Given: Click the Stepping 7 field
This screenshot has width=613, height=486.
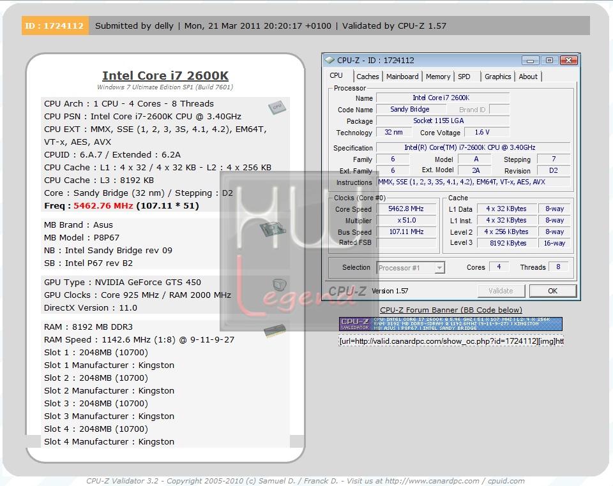Looking at the screenshot, I should (x=554, y=159).
